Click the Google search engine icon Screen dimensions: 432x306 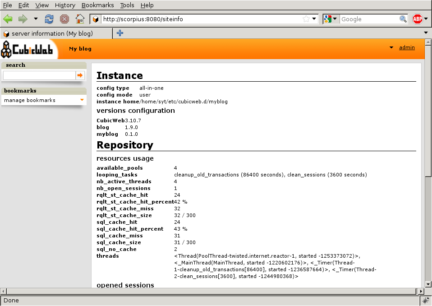click(x=327, y=19)
